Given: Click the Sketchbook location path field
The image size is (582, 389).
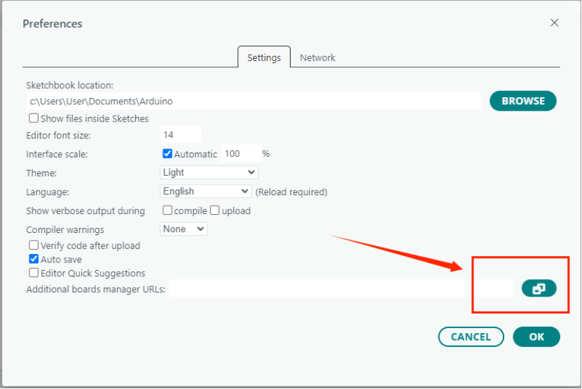Looking at the screenshot, I should [x=252, y=101].
